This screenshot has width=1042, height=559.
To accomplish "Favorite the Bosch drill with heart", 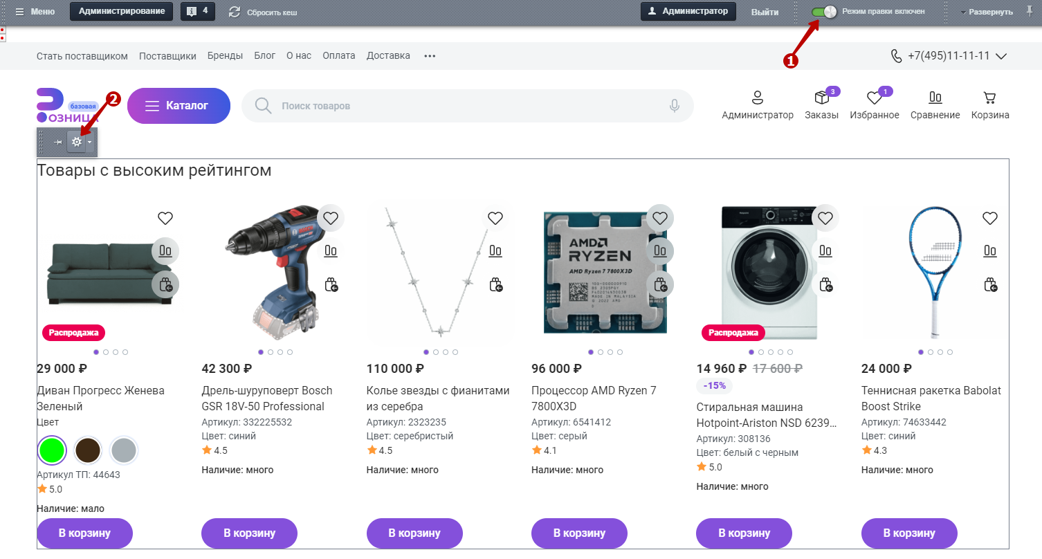I will 331,218.
